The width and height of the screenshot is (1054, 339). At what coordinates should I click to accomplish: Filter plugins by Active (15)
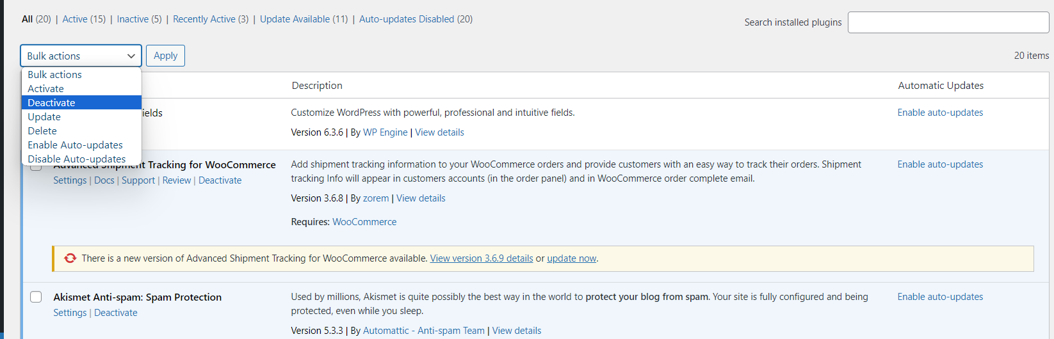pyautogui.click(x=84, y=19)
